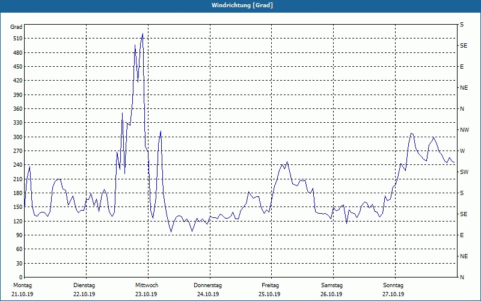Screen dimensions: 481x301
Task: Select the 'Samstag' day label
Action: pyautogui.click(x=332, y=285)
